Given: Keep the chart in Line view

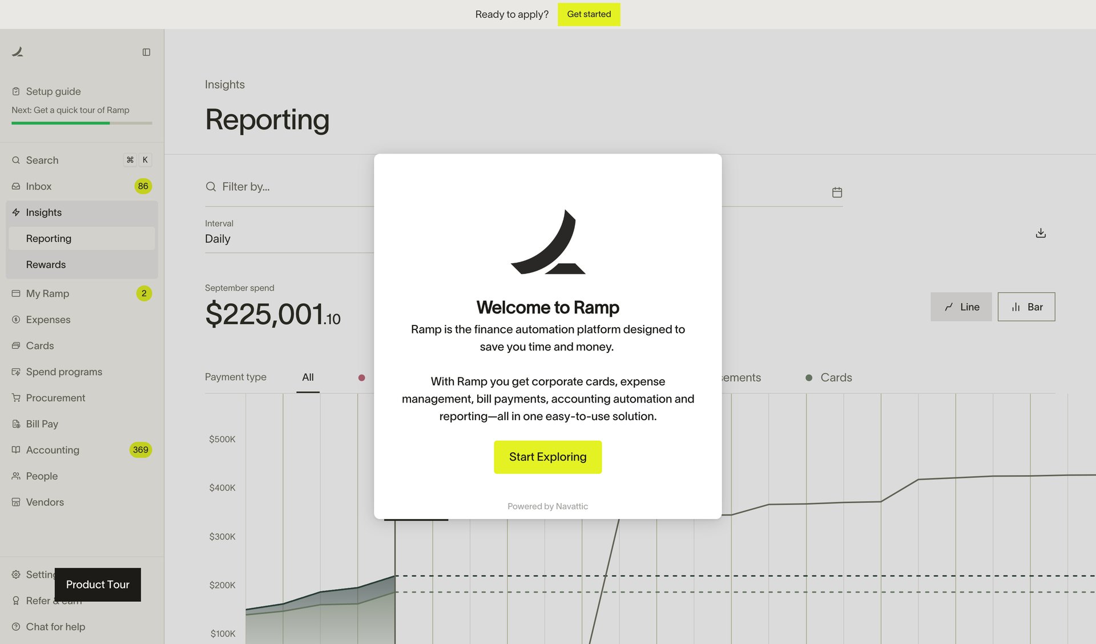Looking at the screenshot, I should coord(961,307).
